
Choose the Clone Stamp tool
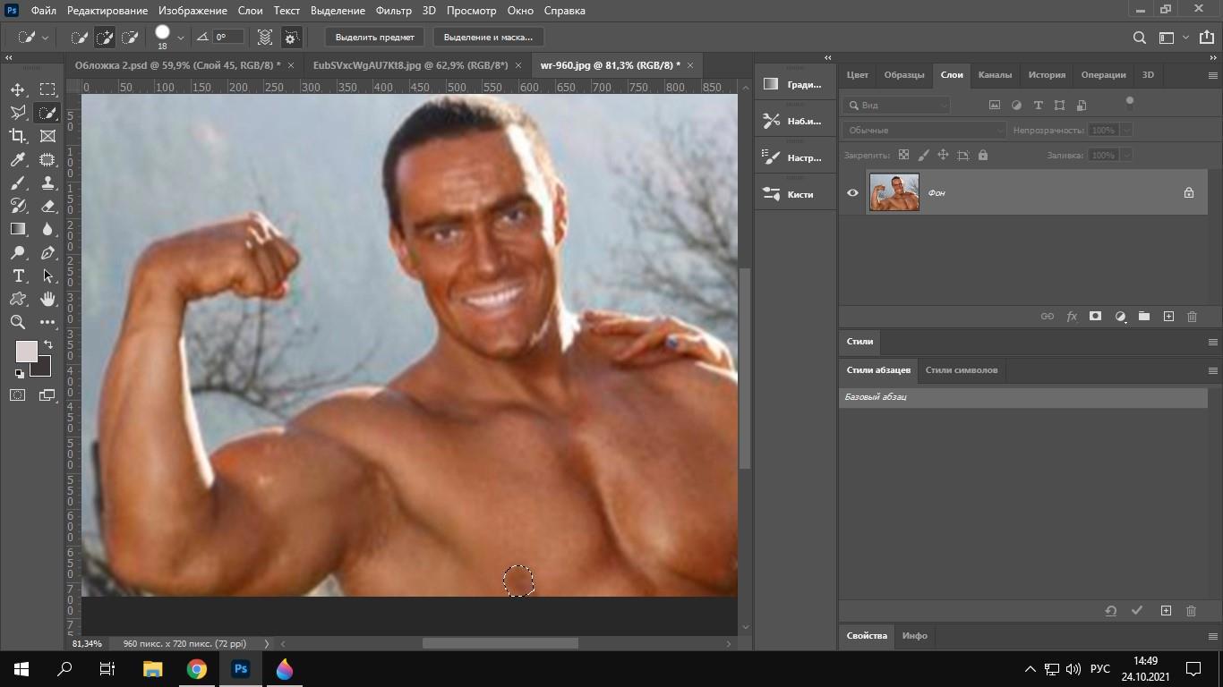(47, 182)
